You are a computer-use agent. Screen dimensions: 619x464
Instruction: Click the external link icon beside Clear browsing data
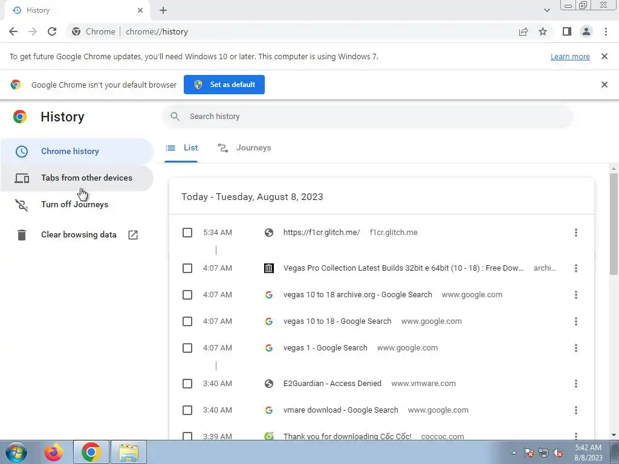[x=133, y=235]
